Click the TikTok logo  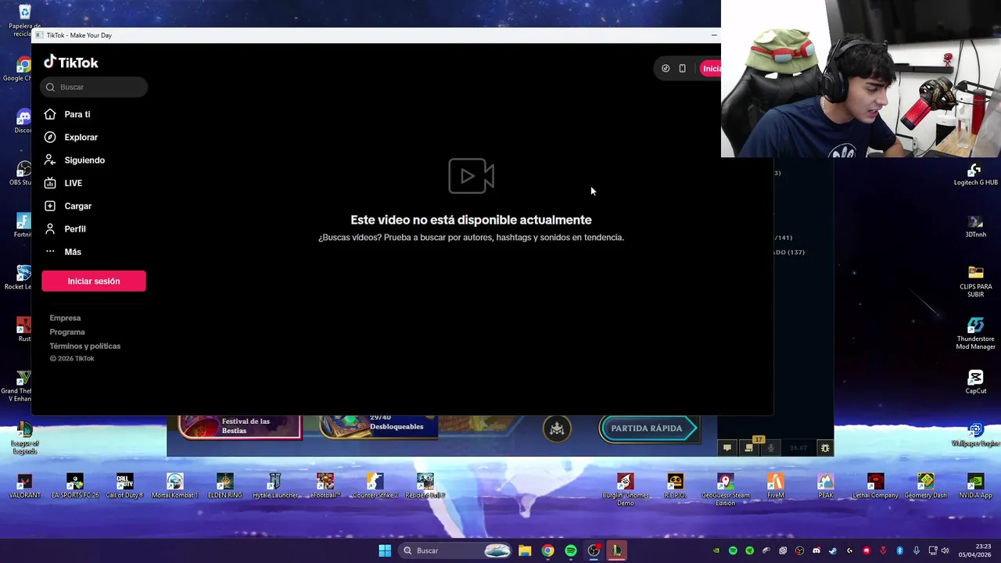[71, 63]
